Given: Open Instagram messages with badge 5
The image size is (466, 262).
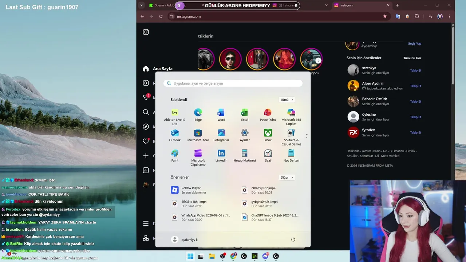Looking at the screenshot, I should coord(146,98).
